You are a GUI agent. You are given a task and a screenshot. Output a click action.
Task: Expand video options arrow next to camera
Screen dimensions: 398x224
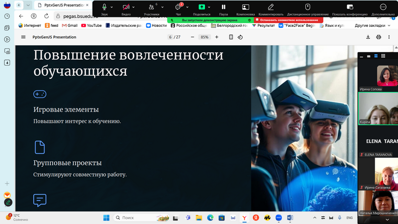[x=134, y=7]
